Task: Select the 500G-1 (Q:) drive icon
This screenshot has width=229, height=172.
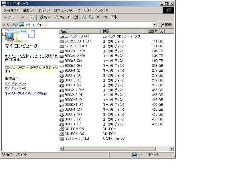Action: tap(62, 110)
